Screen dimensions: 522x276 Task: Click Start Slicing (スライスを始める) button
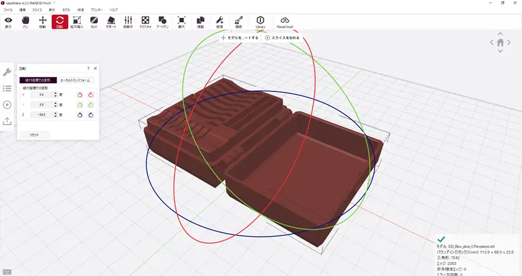pos(282,38)
